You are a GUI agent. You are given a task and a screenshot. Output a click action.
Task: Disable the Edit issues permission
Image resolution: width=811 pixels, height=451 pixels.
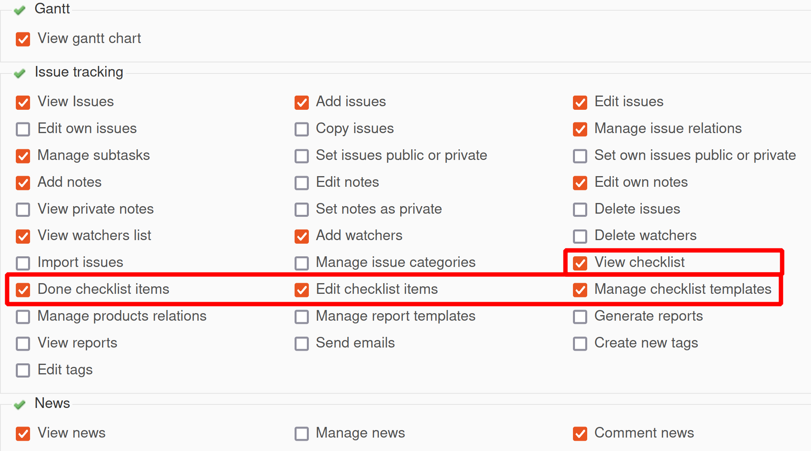580,103
